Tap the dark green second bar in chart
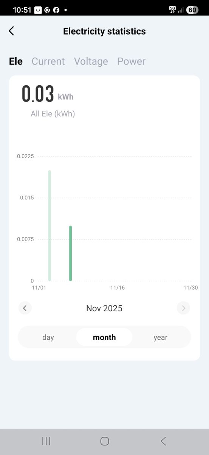209x455 pixels. [x=71, y=253]
